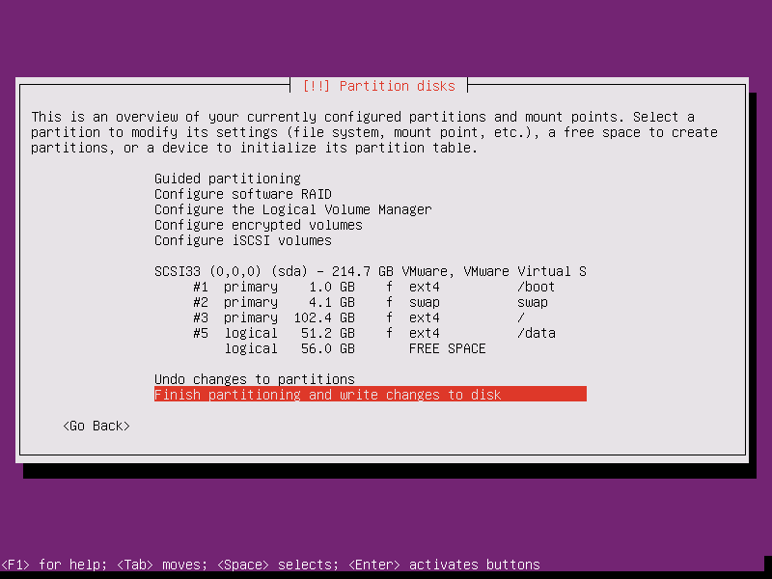Activate Finish partitioning and write changes to disk
772x579 pixels.
371,395
